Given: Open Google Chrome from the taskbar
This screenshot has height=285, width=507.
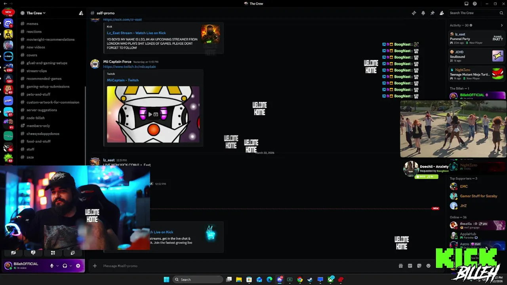Looking at the screenshot, I should [x=300, y=279].
